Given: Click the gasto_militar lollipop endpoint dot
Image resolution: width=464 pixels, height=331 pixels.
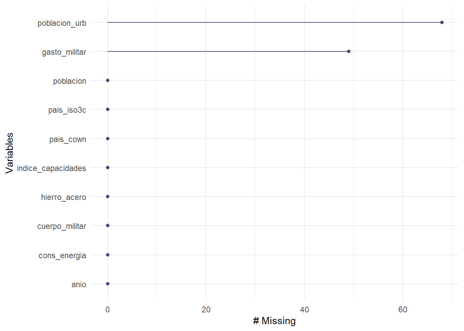Looking at the screenshot, I should click(x=348, y=51).
